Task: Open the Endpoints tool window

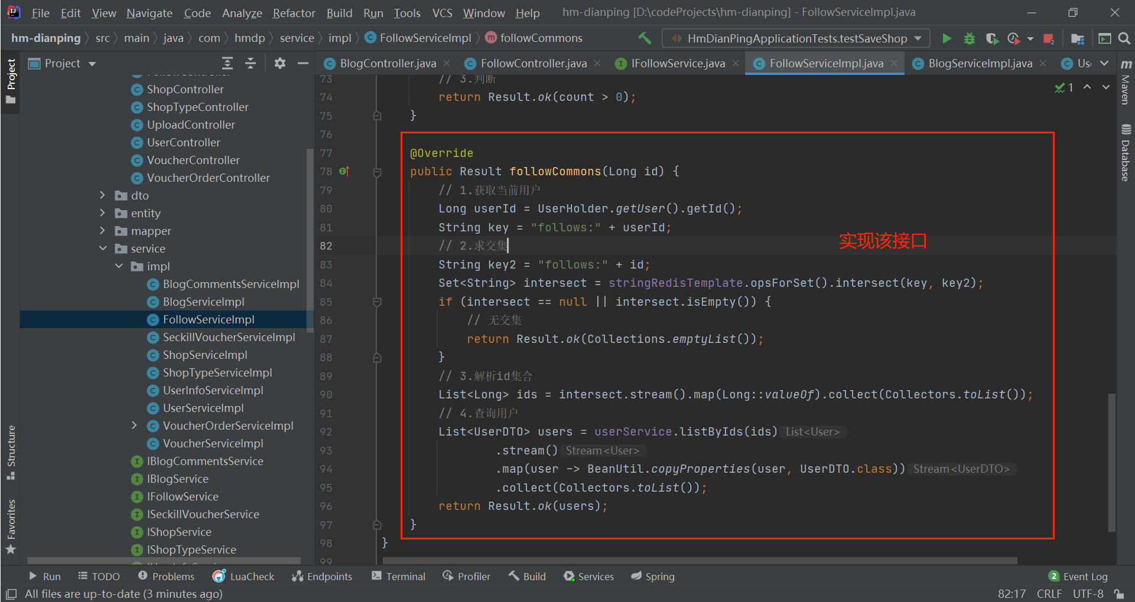Action: coord(322,577)
